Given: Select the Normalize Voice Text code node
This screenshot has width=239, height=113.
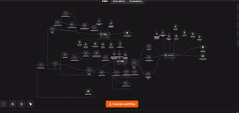Looking at the screenshot, I should pyautogui.click(x=135, y=72).
